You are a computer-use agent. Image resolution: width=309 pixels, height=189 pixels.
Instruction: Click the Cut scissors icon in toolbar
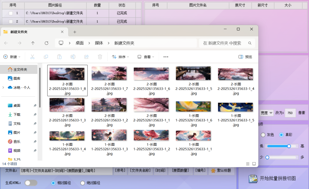click(x=32, y=57)
